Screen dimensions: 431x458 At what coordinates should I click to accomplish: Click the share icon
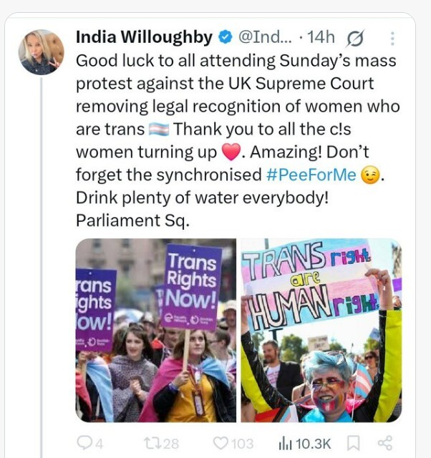(384, 444)
